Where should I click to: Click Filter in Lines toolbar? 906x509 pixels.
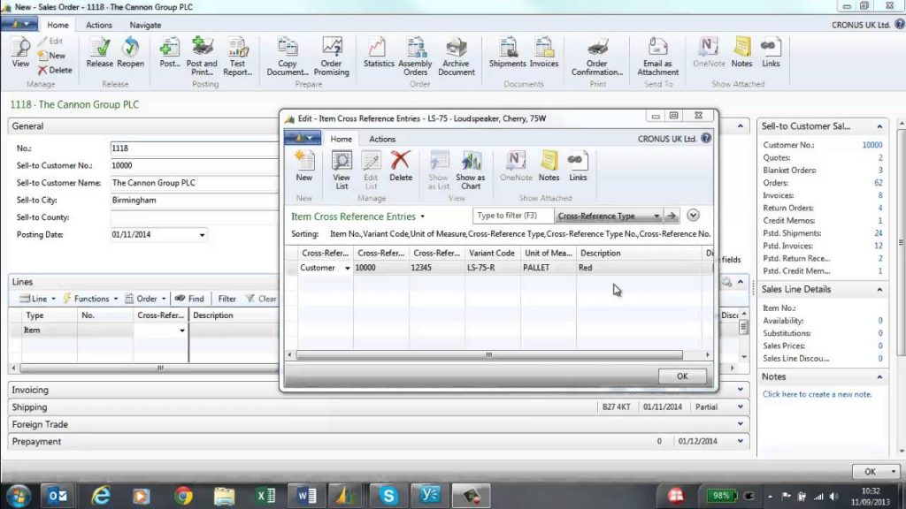point(226,299)
